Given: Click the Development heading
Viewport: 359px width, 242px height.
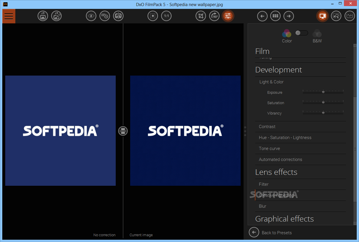Looking at the screenshot, I should 279,70.
